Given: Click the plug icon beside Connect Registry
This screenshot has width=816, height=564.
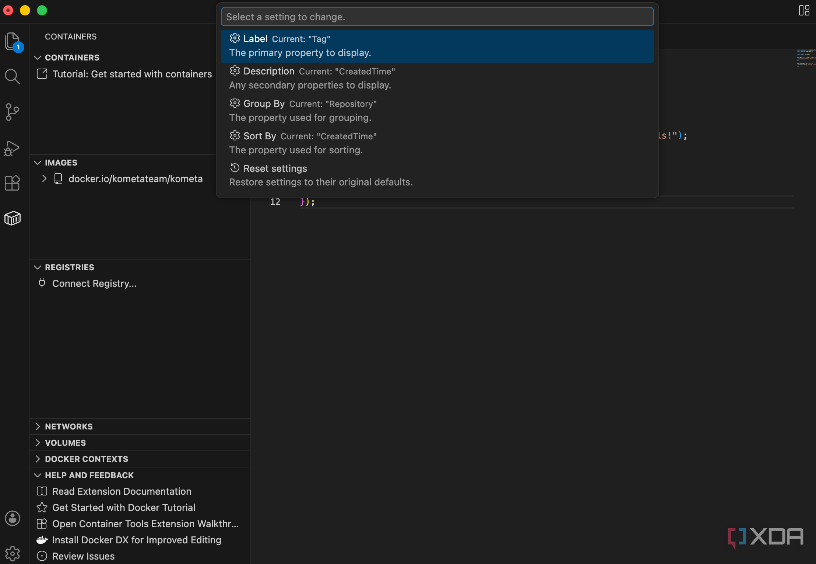Looking at the screenshot, I should point(42,283).
